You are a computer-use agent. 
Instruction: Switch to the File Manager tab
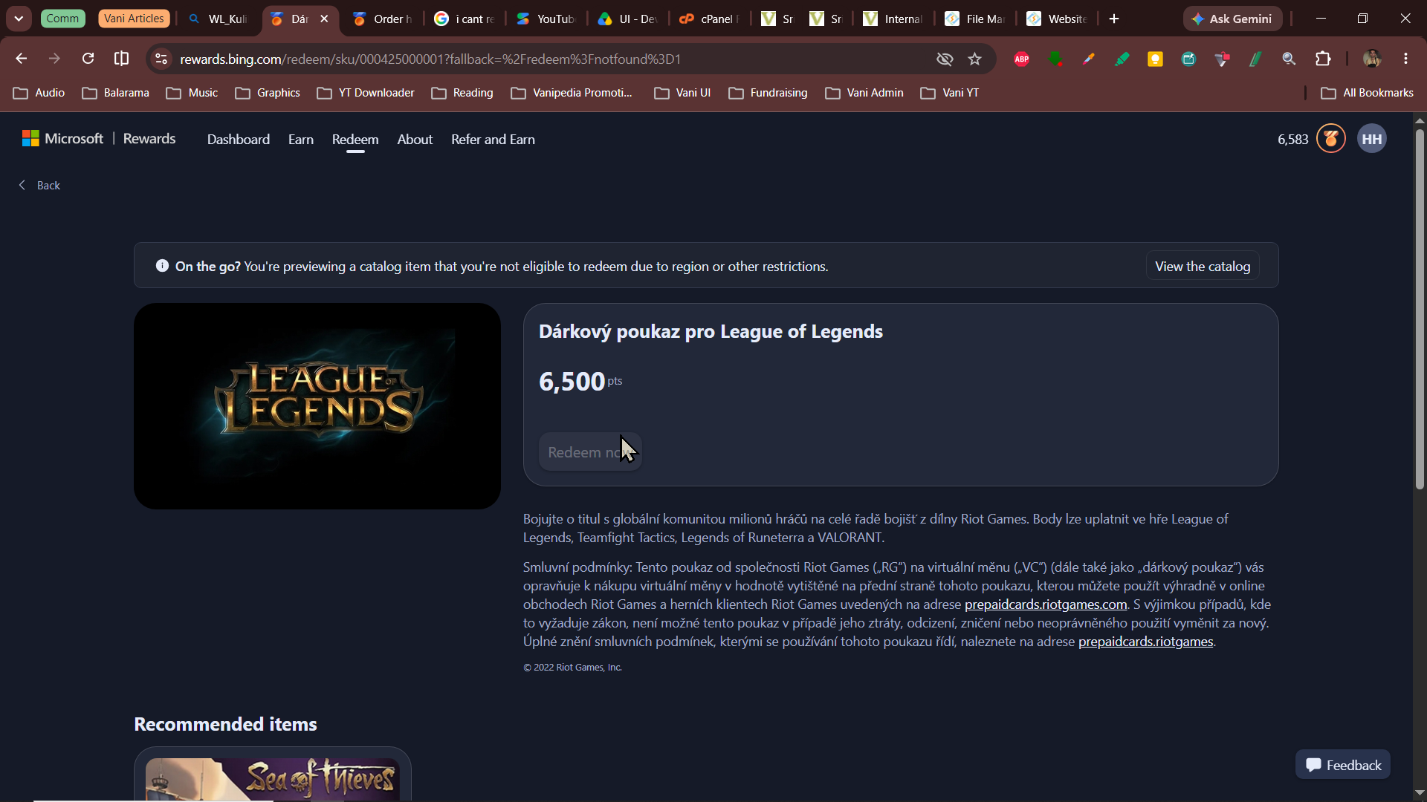pos(976,19)
